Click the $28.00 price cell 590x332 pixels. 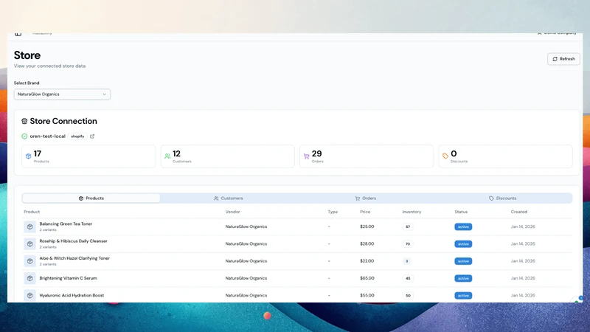pyautogui.click(x=367, y=244)
